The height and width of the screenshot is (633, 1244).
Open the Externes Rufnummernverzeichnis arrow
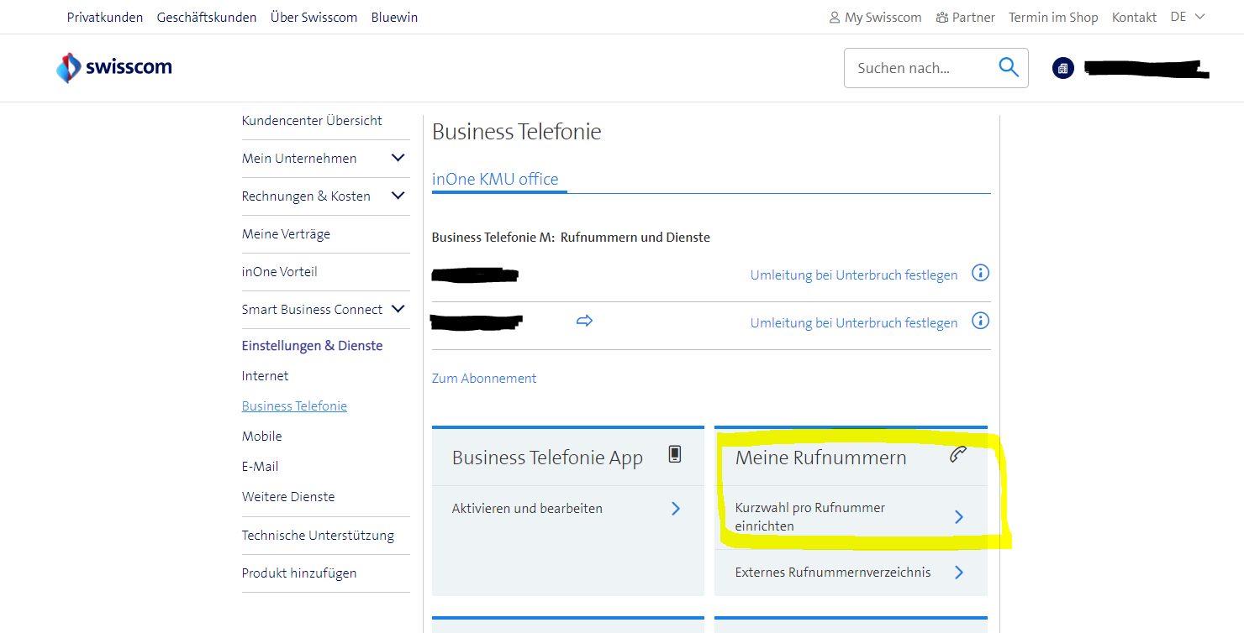[959, 573]
